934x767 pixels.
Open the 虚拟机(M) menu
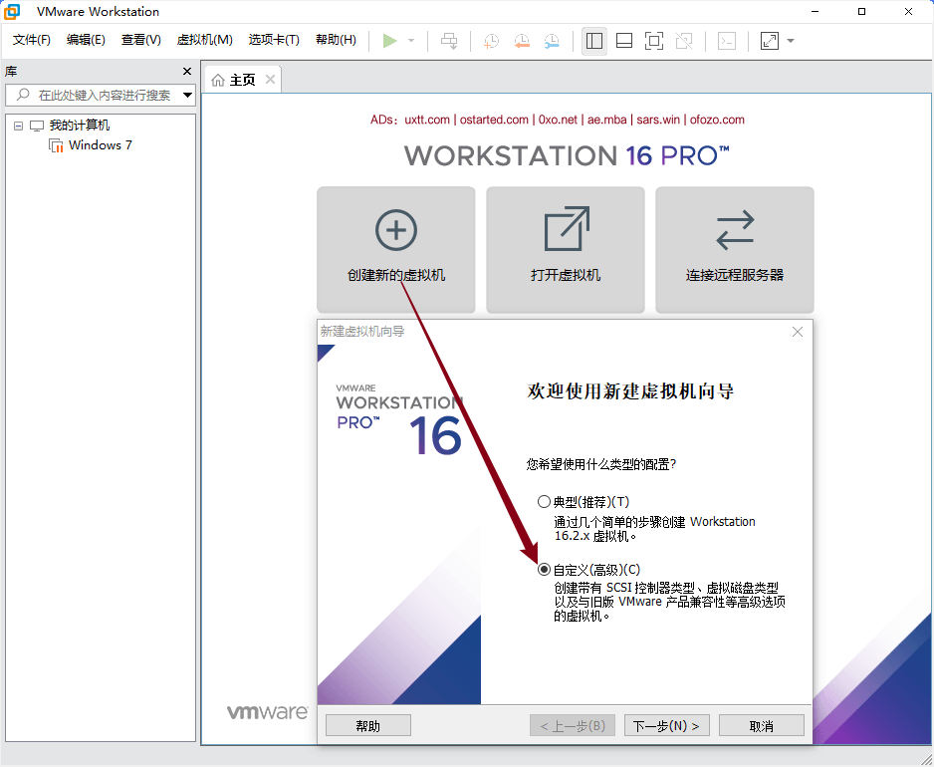205,40
